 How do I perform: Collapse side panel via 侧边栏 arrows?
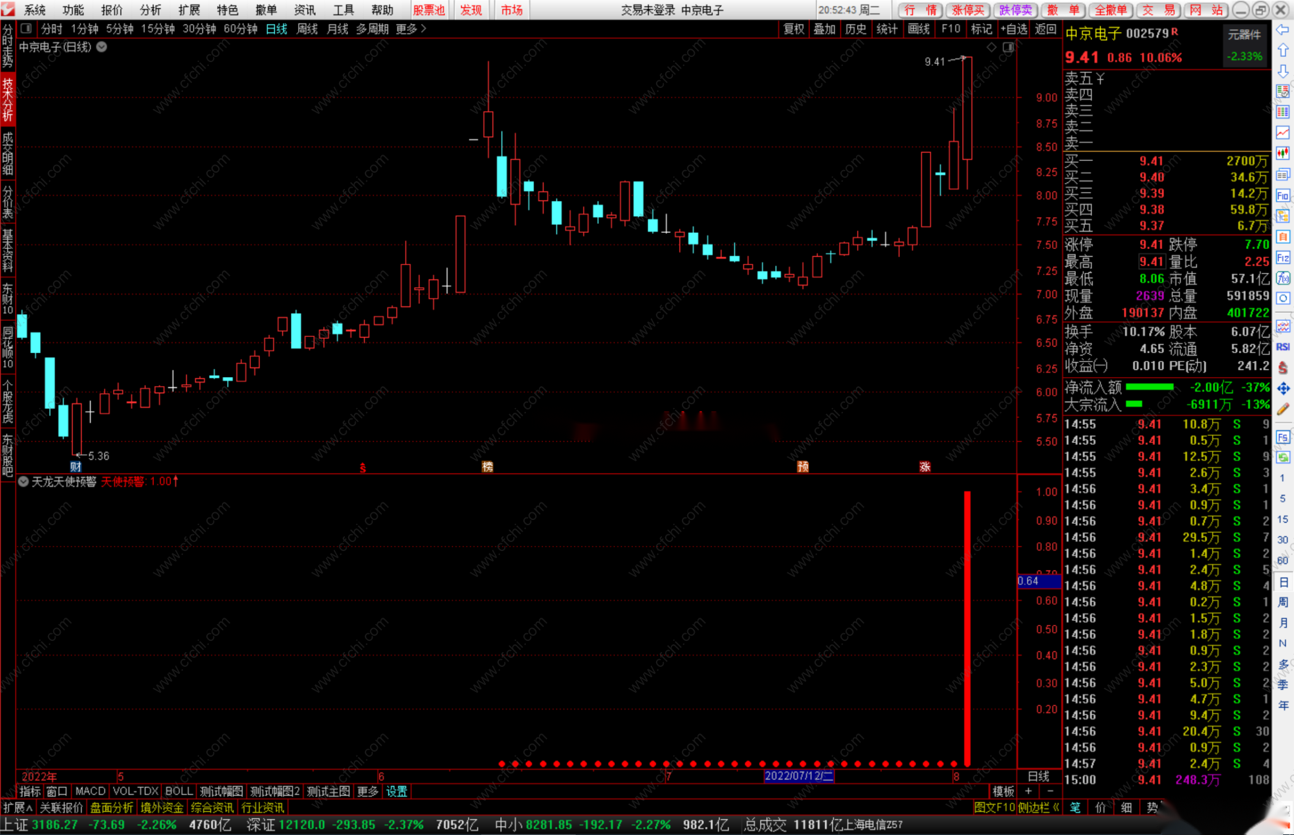[1057, 808]
